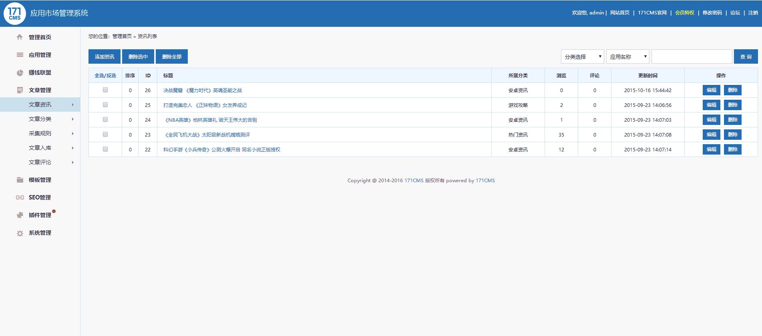Click the 添加资讯 button
762x336 pixels.
click(x=104, y=57)
